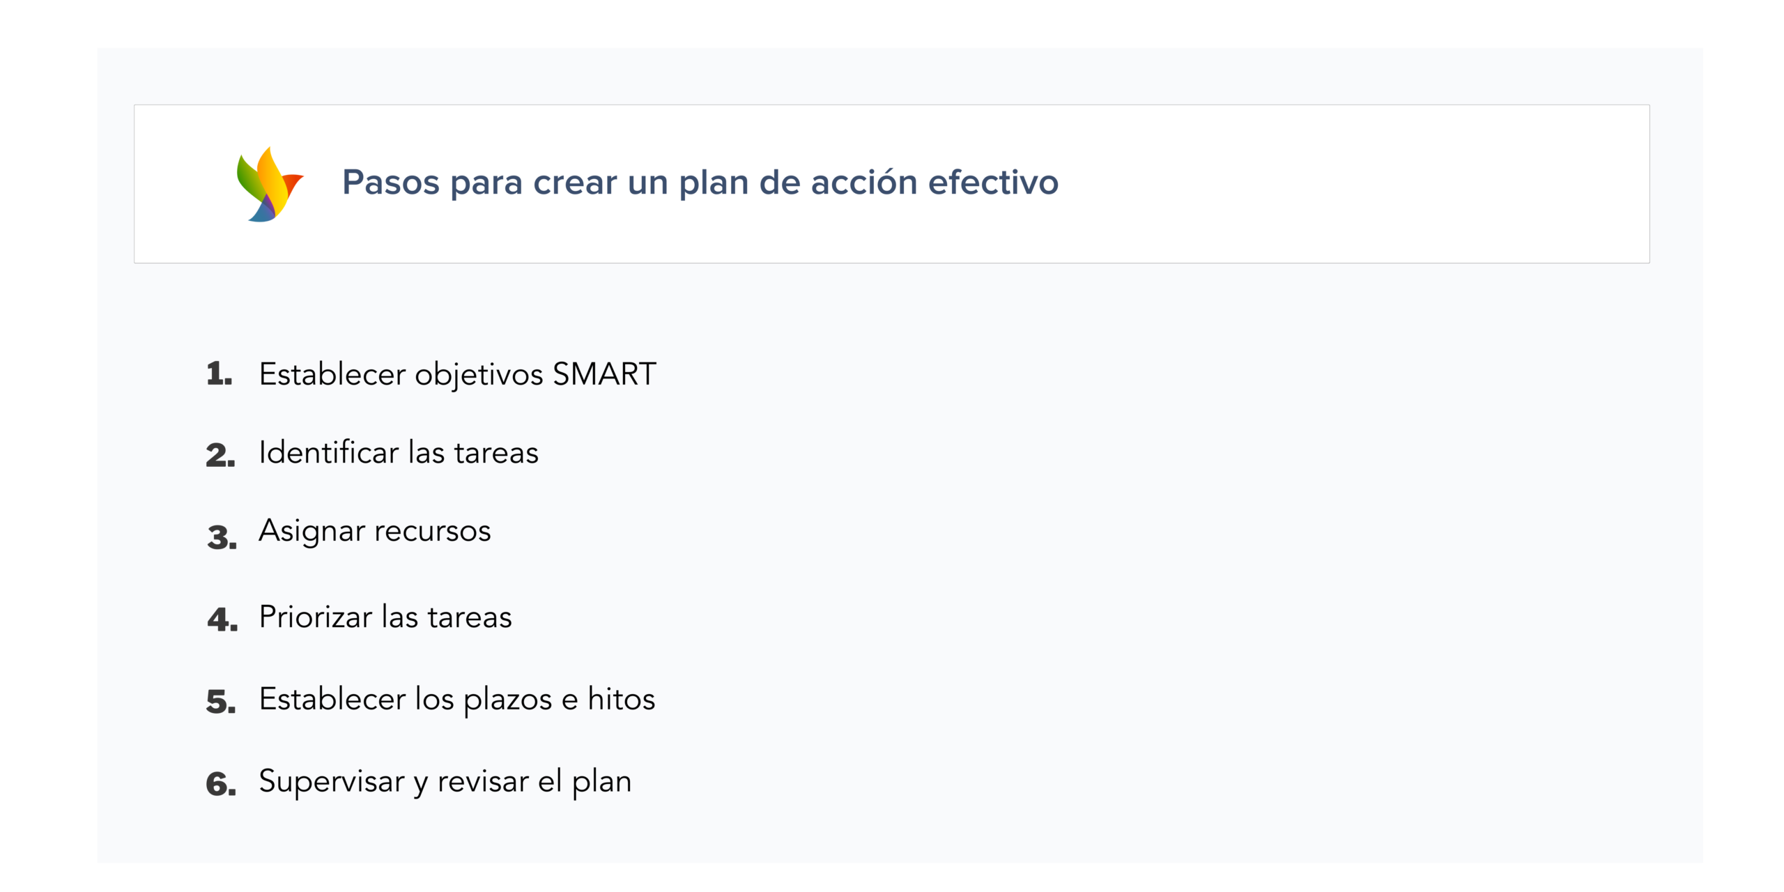The height and width of the screenshot is (892, 1784).
Task: Click the bold number 6 marker
Action: (x=221, y=784)
